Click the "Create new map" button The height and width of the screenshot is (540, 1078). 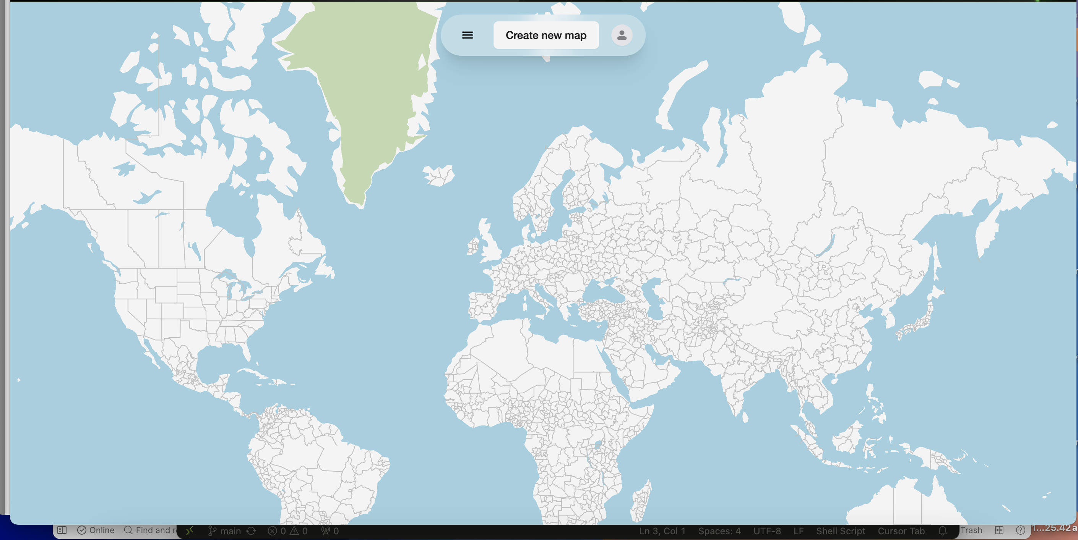click(546, 35)
